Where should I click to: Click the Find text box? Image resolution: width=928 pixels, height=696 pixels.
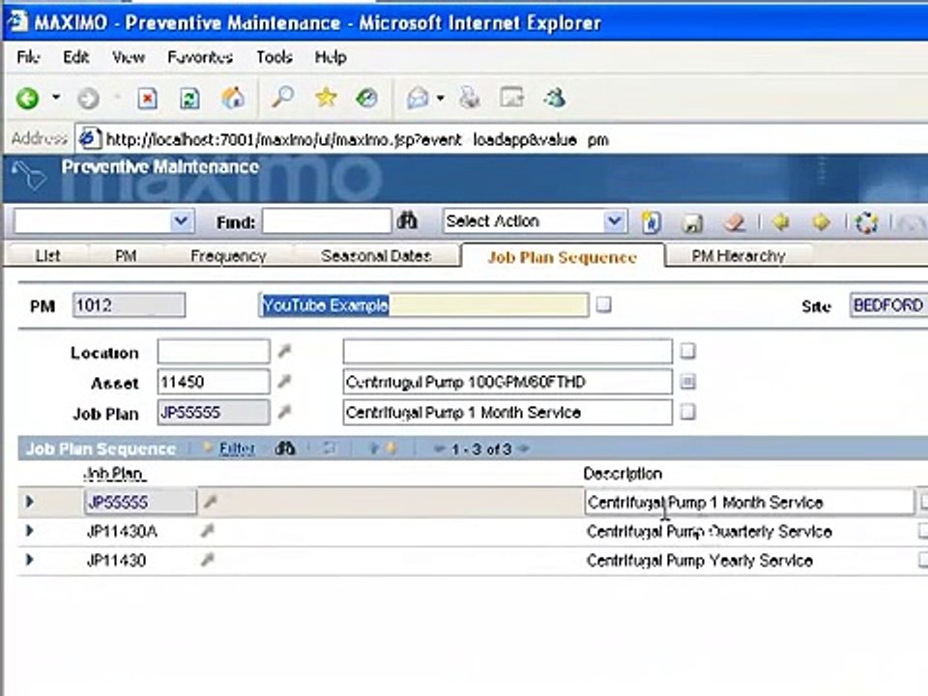click(327, 222)
